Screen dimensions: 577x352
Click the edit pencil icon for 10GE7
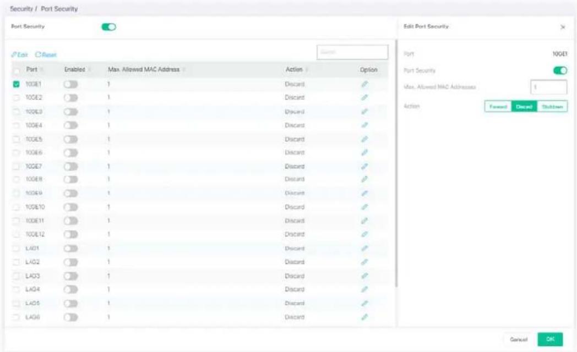[364, 167]
